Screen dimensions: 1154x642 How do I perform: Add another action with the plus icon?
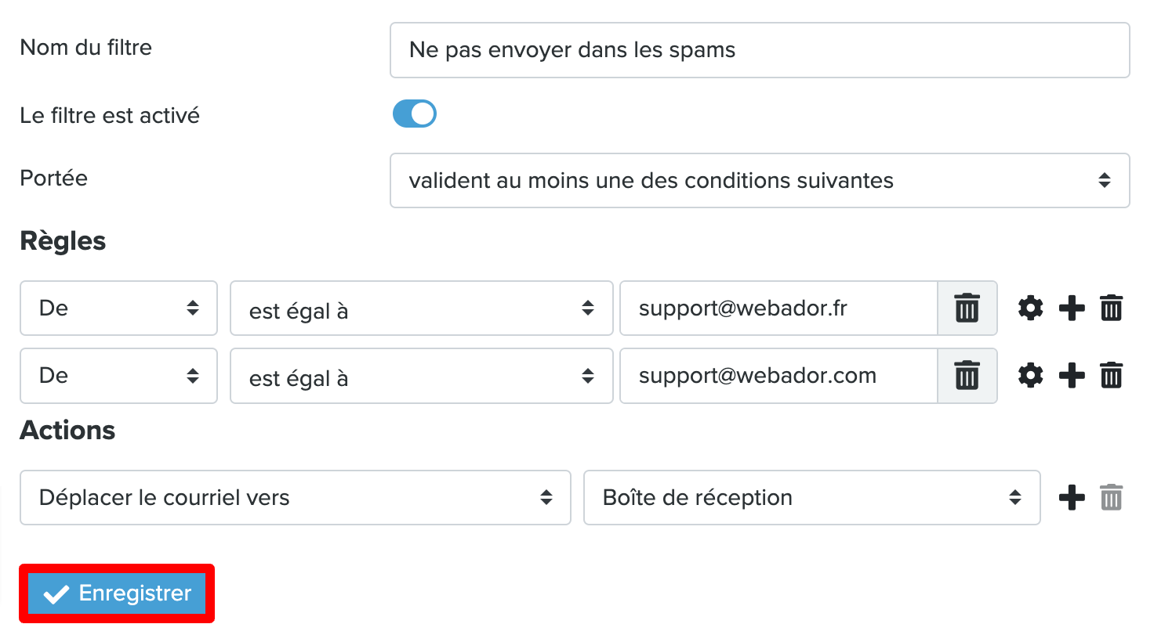(x=1072, y=497)
